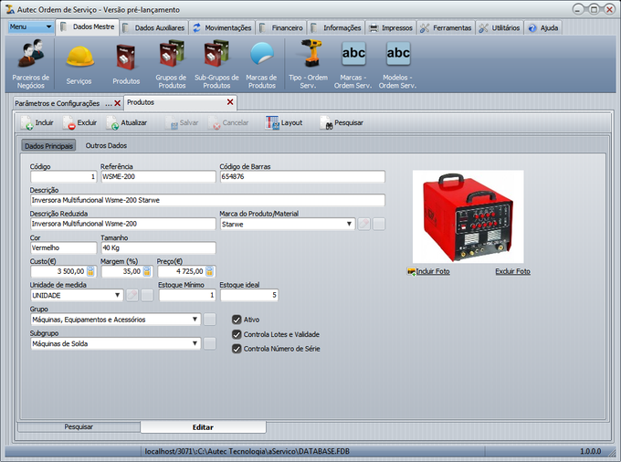The height and width of the screenshot is (462, 621).
Task: Click blank button next to Subgrupo dropdown
Action: [x=210, y=343]
